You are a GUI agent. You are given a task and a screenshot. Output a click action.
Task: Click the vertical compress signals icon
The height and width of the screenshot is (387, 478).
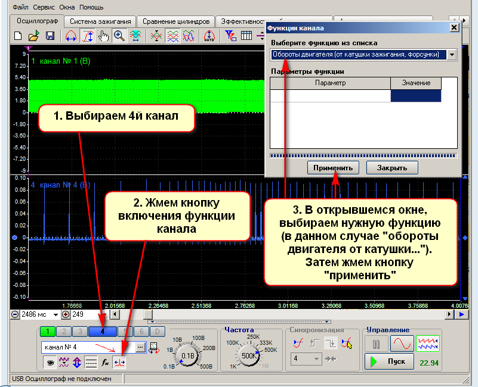[x=156, y=36]
